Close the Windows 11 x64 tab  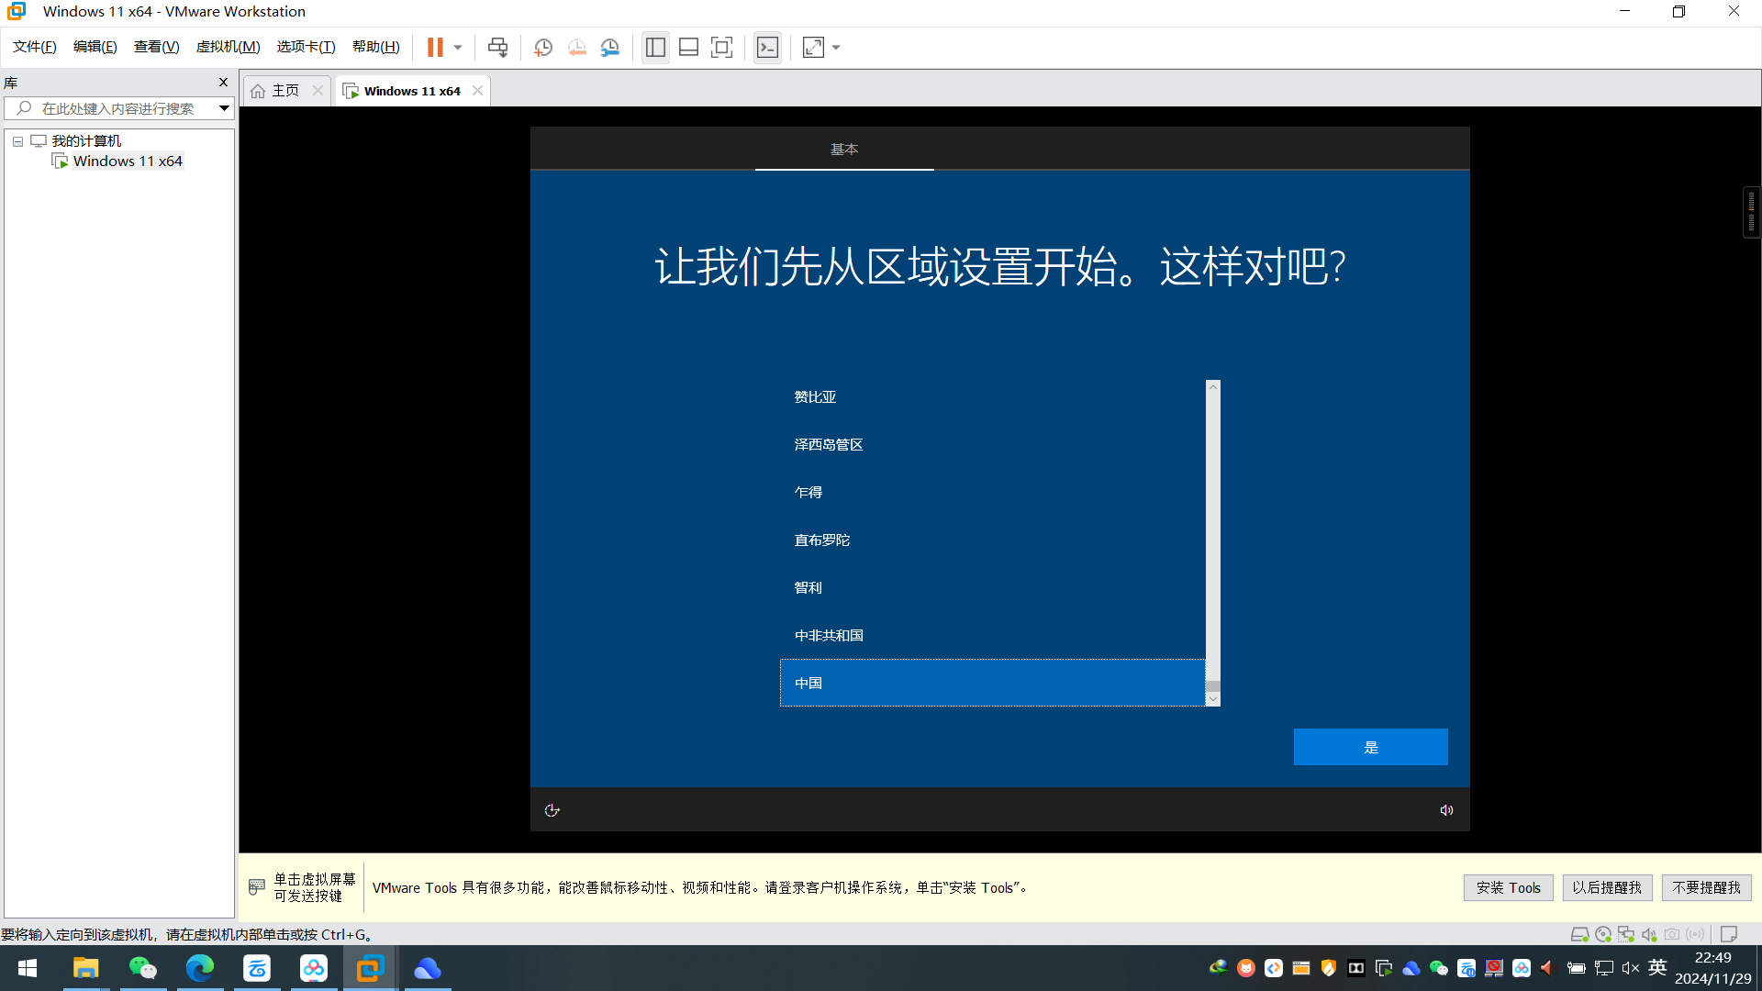[477, 90]
